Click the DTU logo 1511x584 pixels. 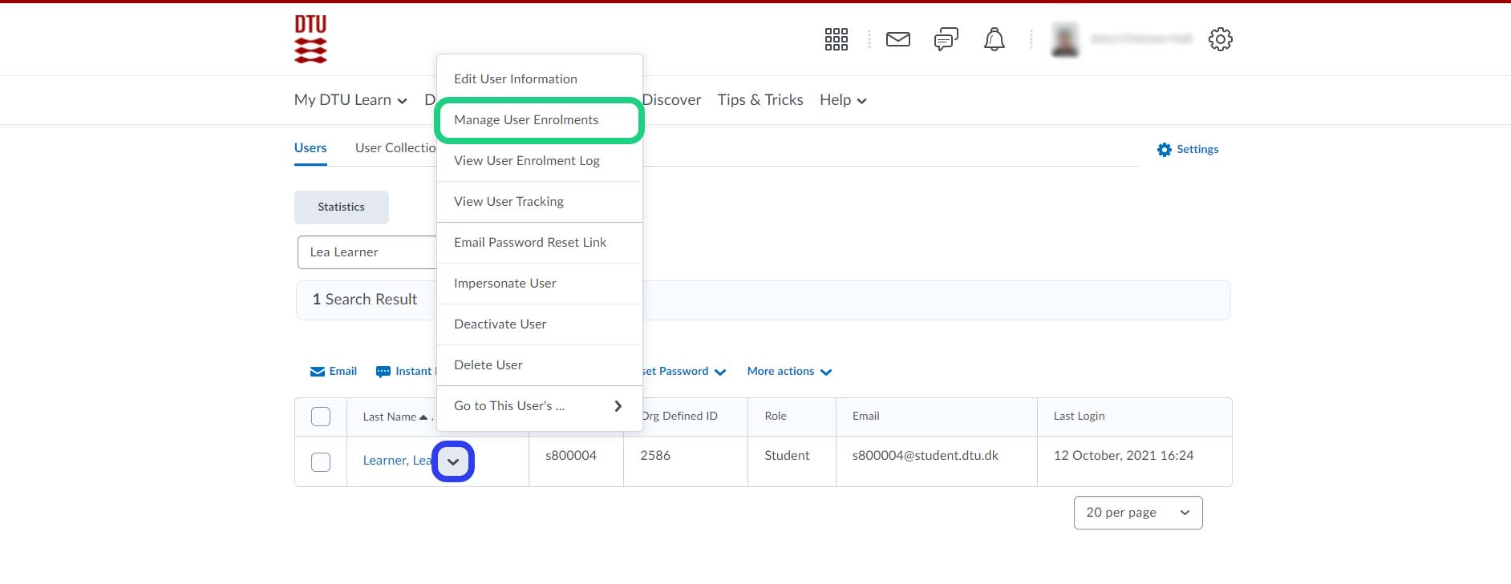(310, 38)
